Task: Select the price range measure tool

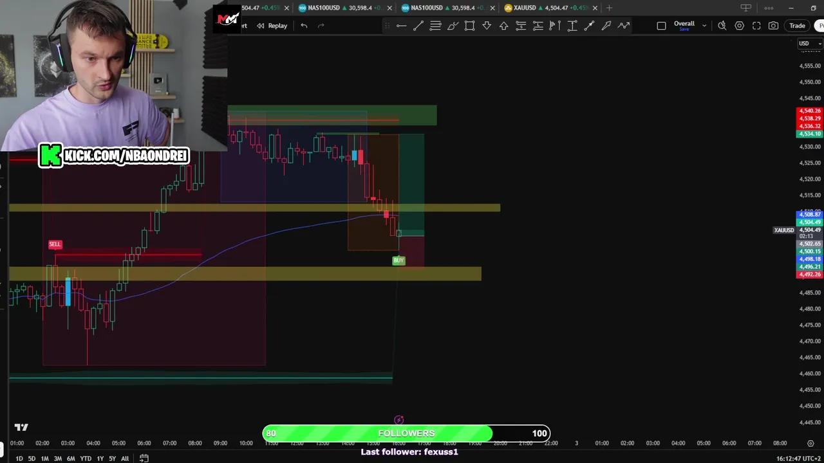Action: click(572, 26)
